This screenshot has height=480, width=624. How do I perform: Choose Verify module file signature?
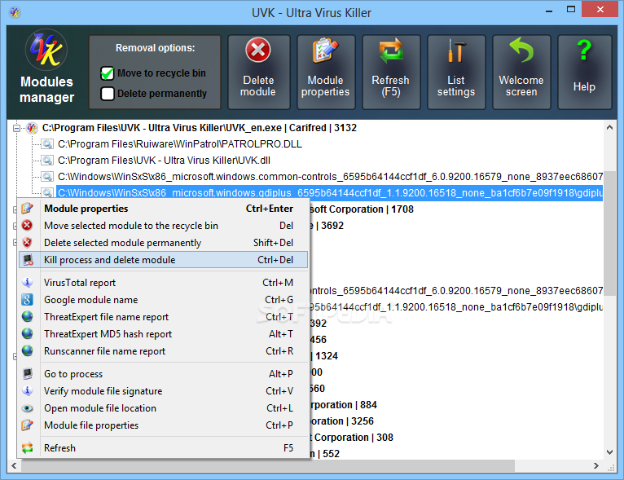(163, 391)
